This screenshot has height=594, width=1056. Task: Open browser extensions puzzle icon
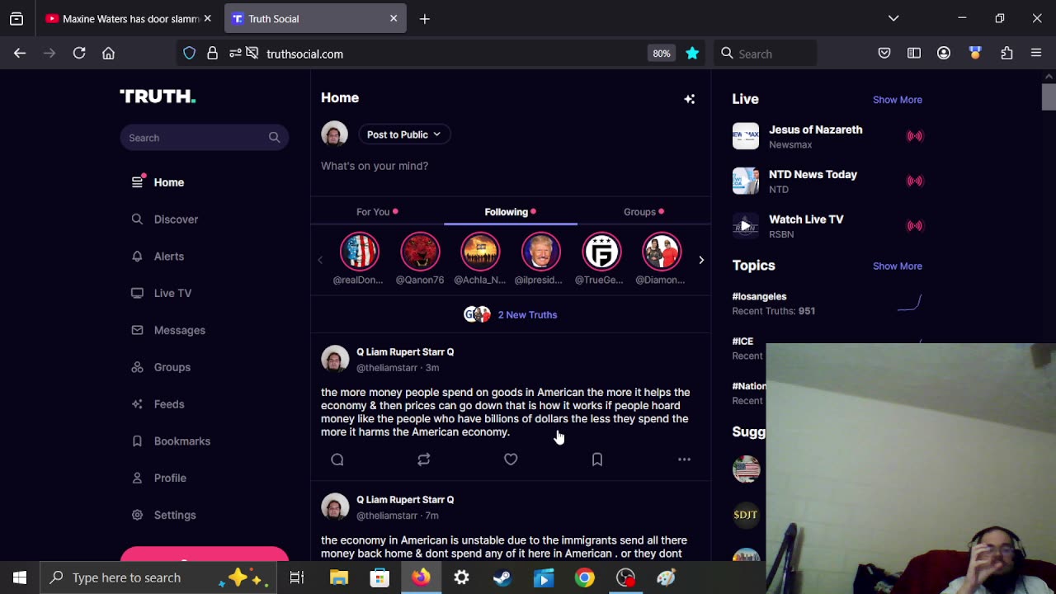point(1006,54)
